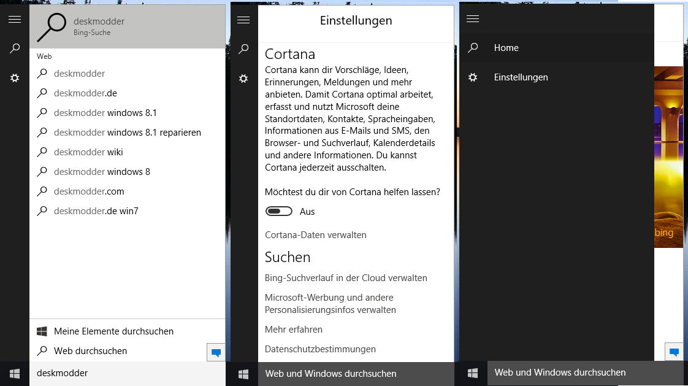Choose suggestion 'deskmodder wiki'
The image size is (688, 386).
pos(128,152)
